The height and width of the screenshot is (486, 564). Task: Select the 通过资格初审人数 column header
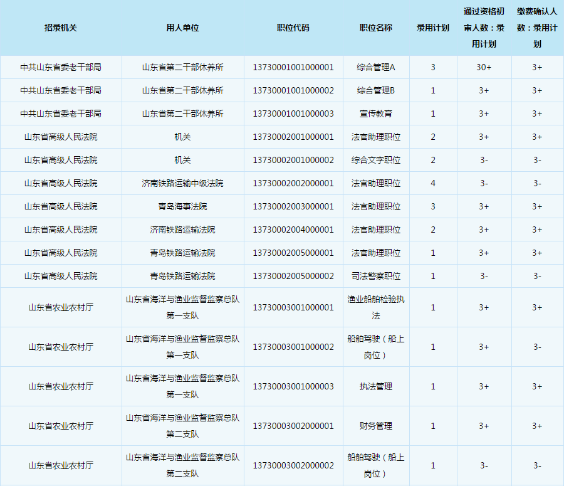tap(484, 28)
